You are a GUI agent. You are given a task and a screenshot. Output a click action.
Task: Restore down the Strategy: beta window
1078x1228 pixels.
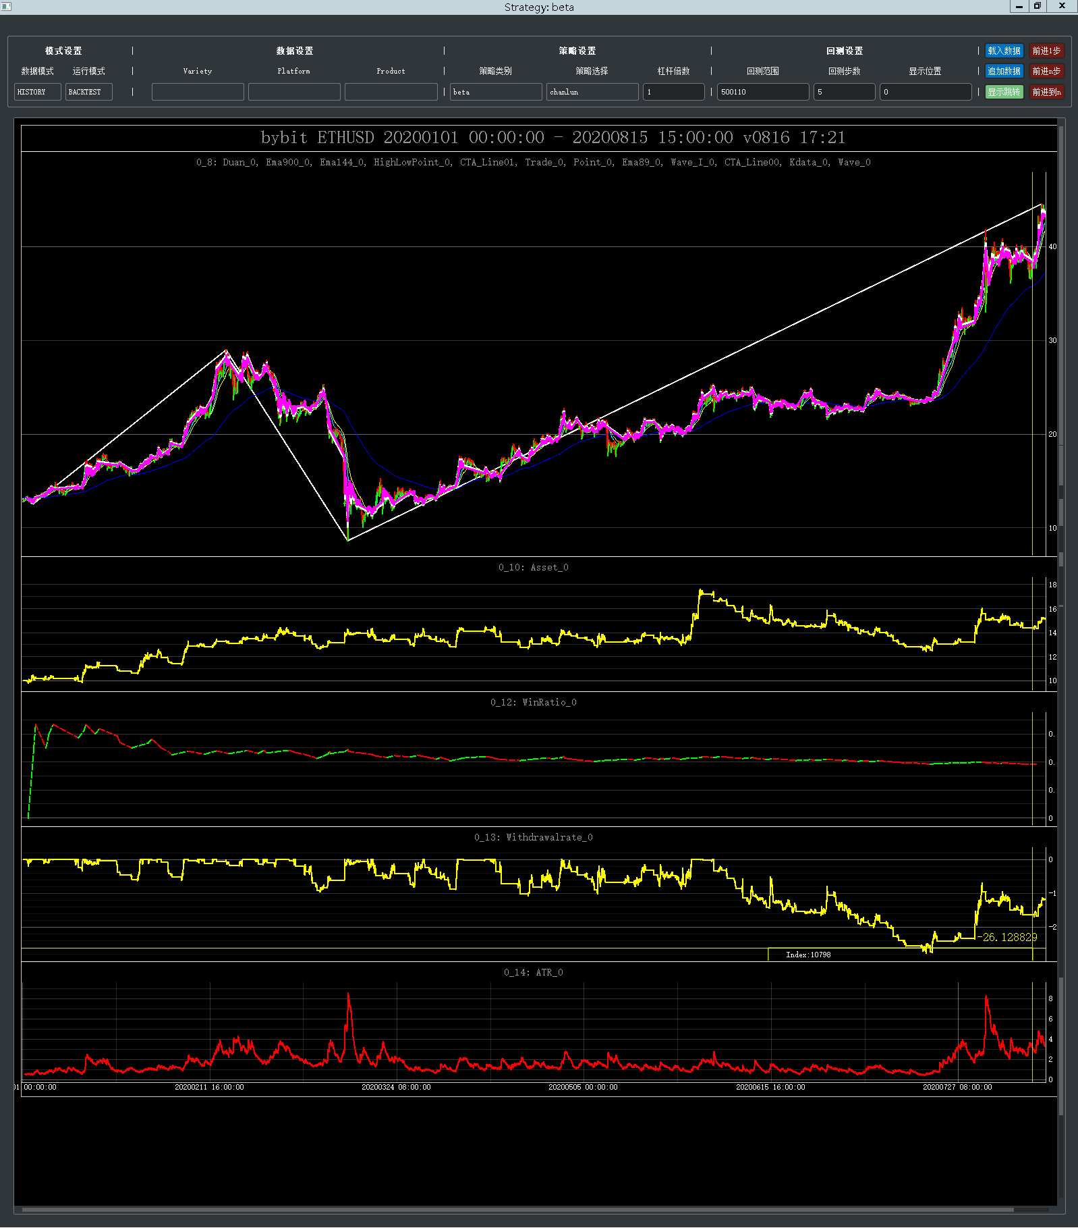click(x=1038, y=7)
